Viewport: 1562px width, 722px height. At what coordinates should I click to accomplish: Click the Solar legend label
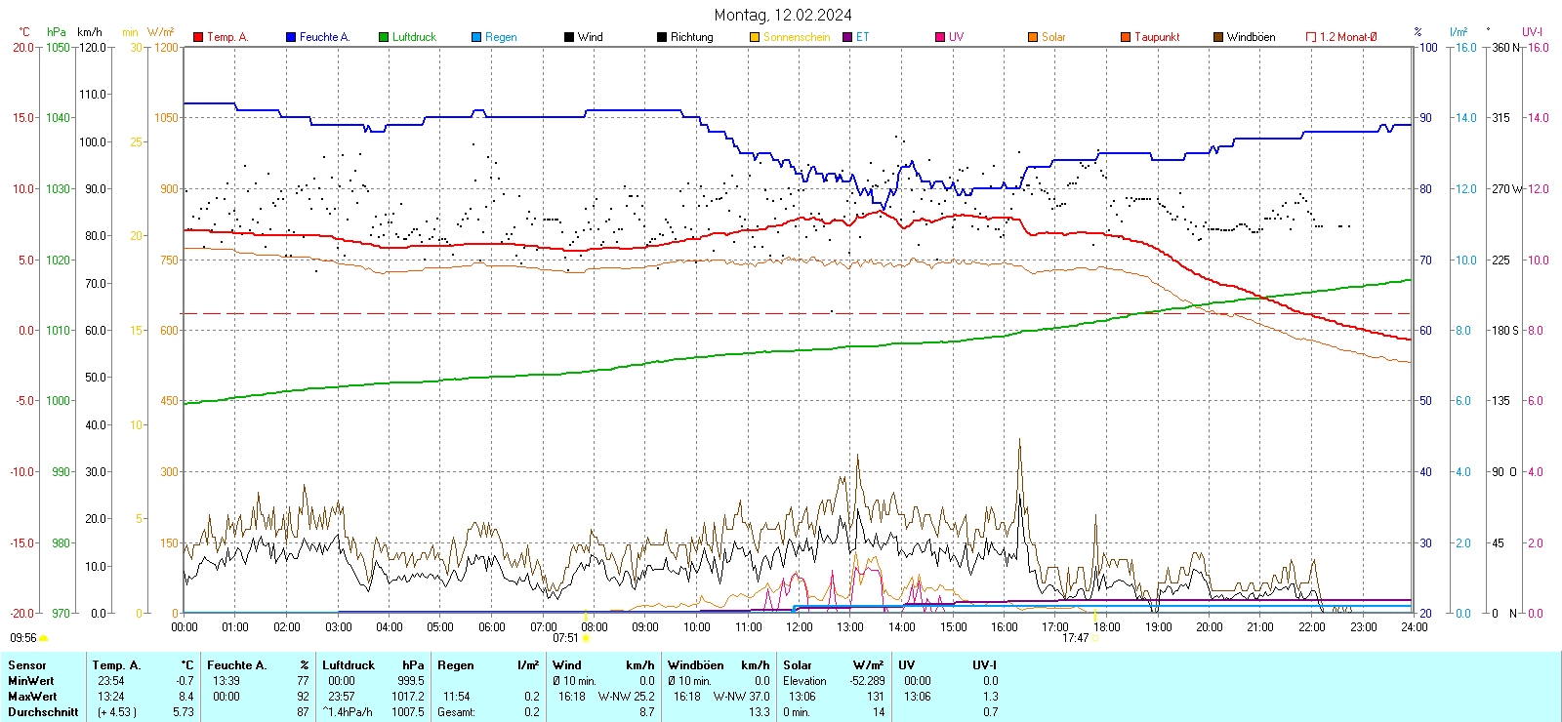[1053, 37]
